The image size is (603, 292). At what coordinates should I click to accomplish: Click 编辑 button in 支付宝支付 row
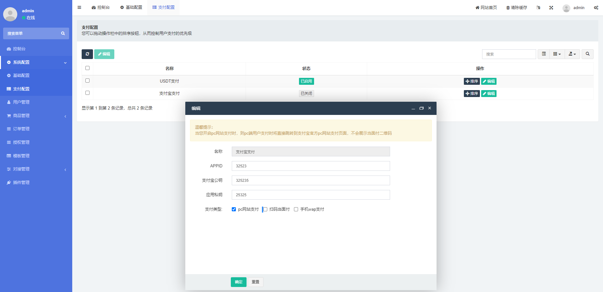tap(489, 94)
